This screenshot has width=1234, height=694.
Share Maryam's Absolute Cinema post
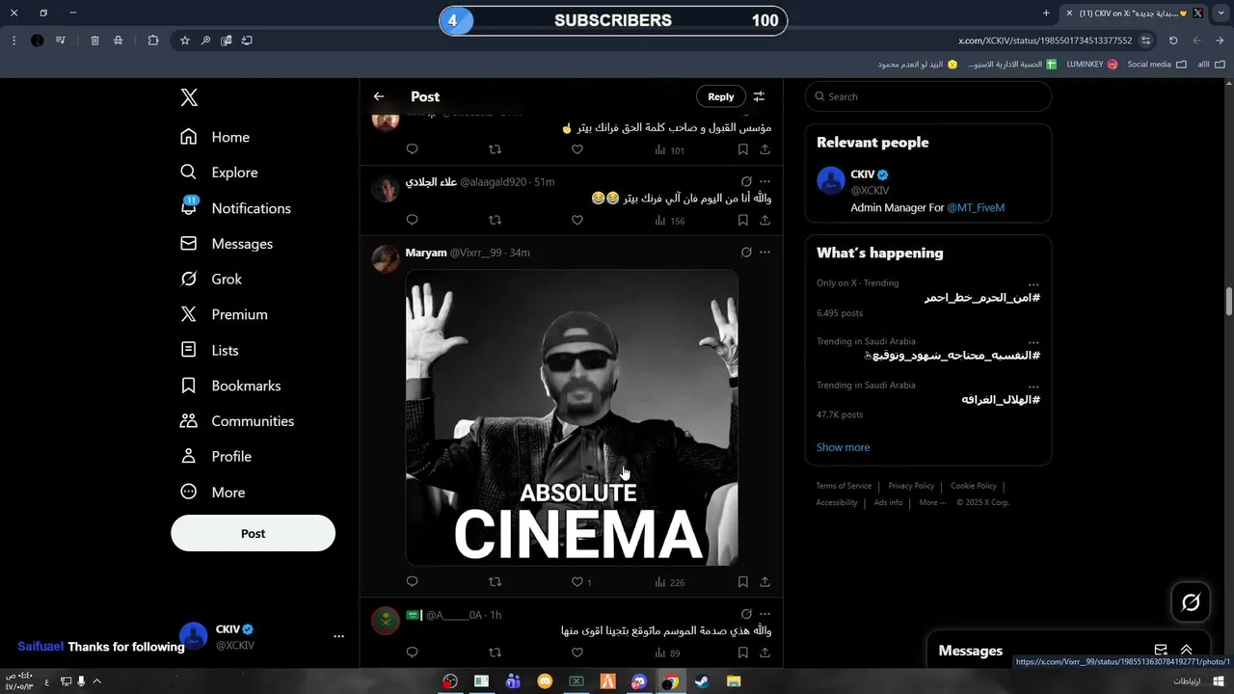pyautogui.click(x=765, y=581)
